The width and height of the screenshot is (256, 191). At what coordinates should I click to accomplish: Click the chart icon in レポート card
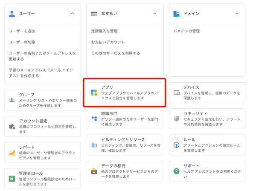[x=12, y=153]
